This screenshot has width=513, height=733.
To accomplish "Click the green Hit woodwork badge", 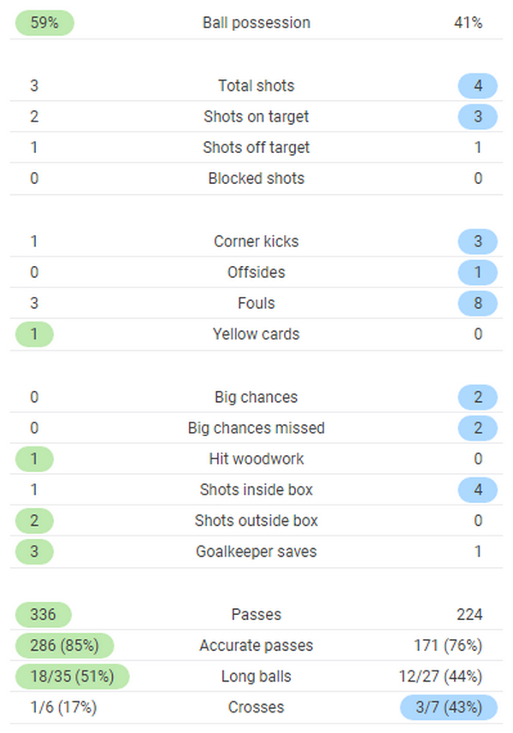I will tap(34, 458).
